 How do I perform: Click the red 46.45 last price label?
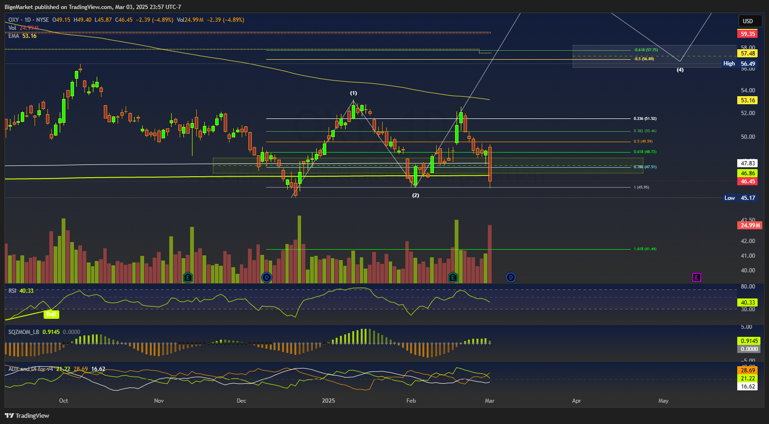(x=748, y=181)
